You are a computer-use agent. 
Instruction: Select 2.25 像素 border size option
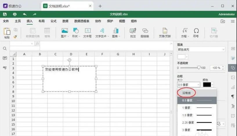pos(197,122)
